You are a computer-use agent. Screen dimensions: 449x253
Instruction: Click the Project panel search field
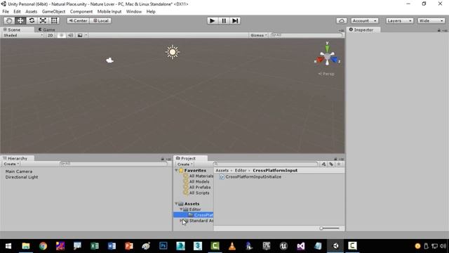[x=266, y=164]
